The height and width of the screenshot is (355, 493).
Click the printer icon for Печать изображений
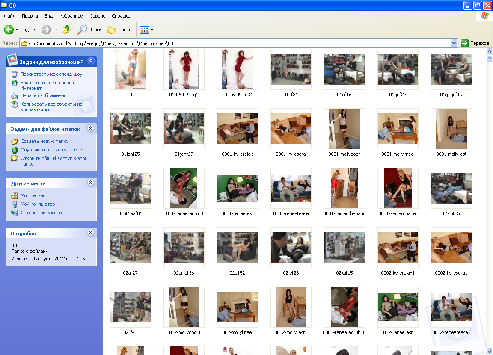[15, 95]
